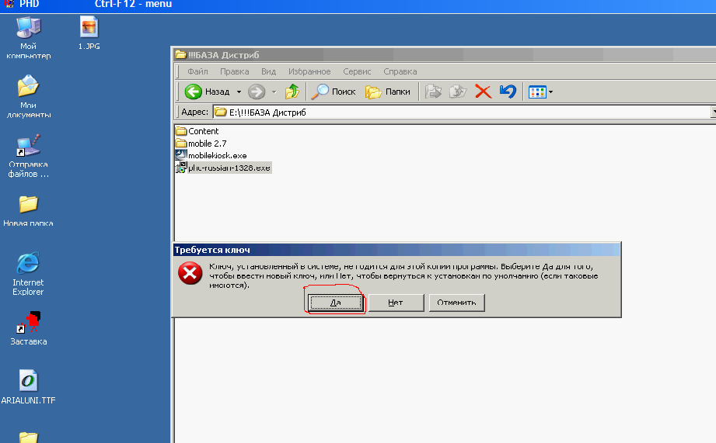Open Search (Поиск) magnifier button
Image resolution: width=716 pixels, height=443 pixels.
coord(334,92)
